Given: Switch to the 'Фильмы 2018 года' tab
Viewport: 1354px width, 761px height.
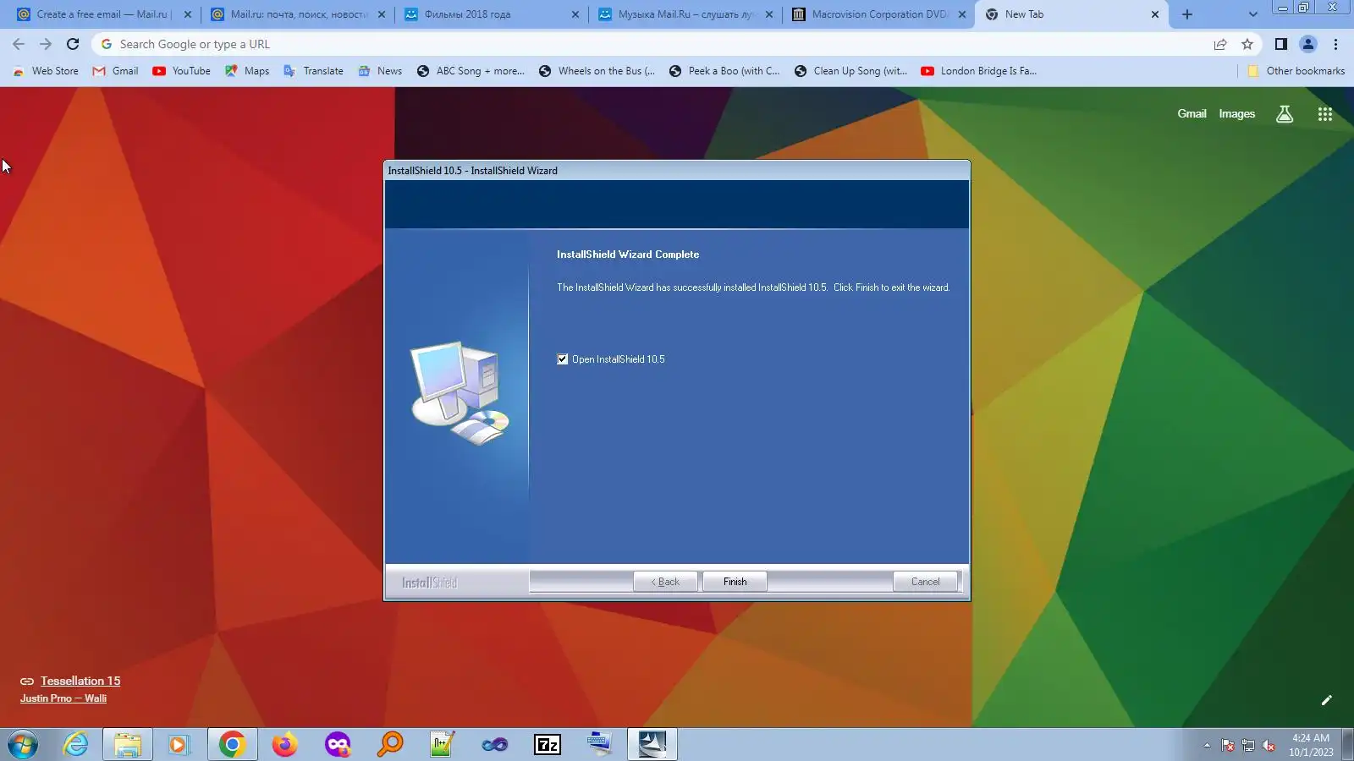Looking at the screenshot, I should pos(492,14).
